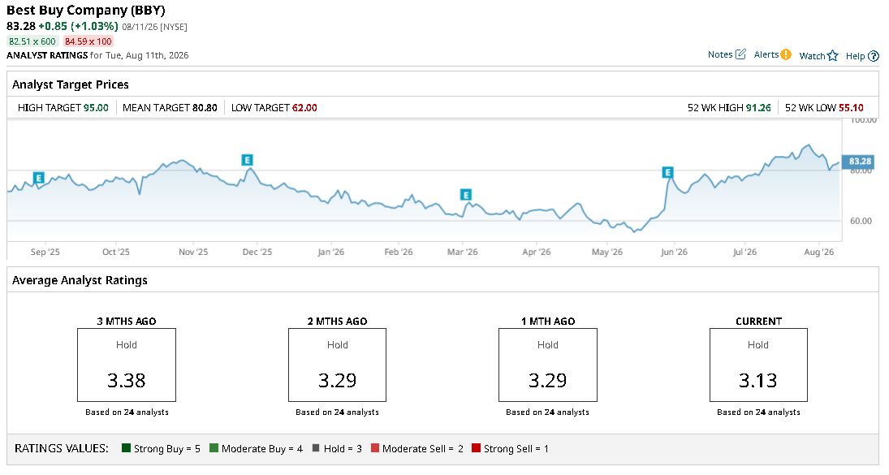The width and height of the screenshot is (889, 475).
Task: Click the Aug '26 axis label
Action: (819, 252)
